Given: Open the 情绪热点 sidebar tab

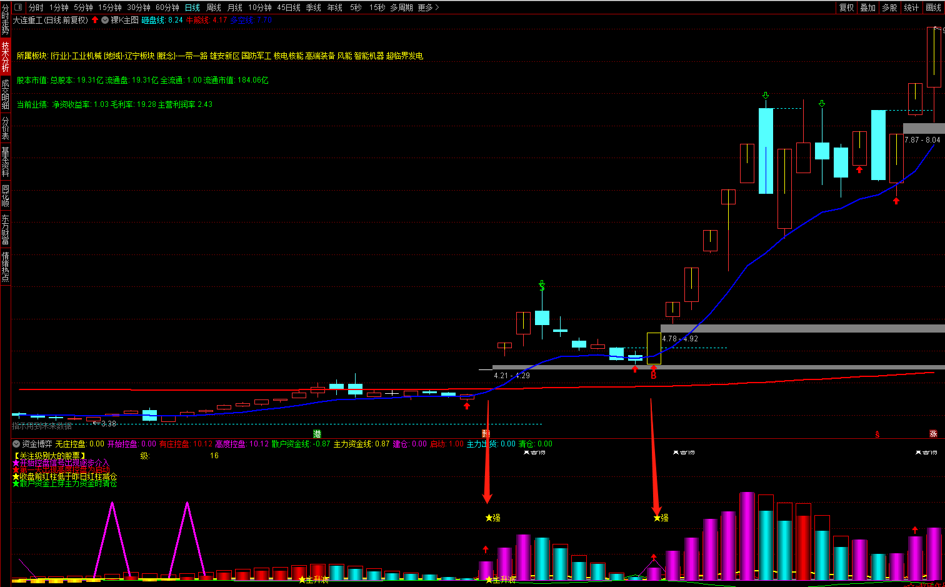Looking at the screenshot, I should pyautogui.click(x=5, y=266).
